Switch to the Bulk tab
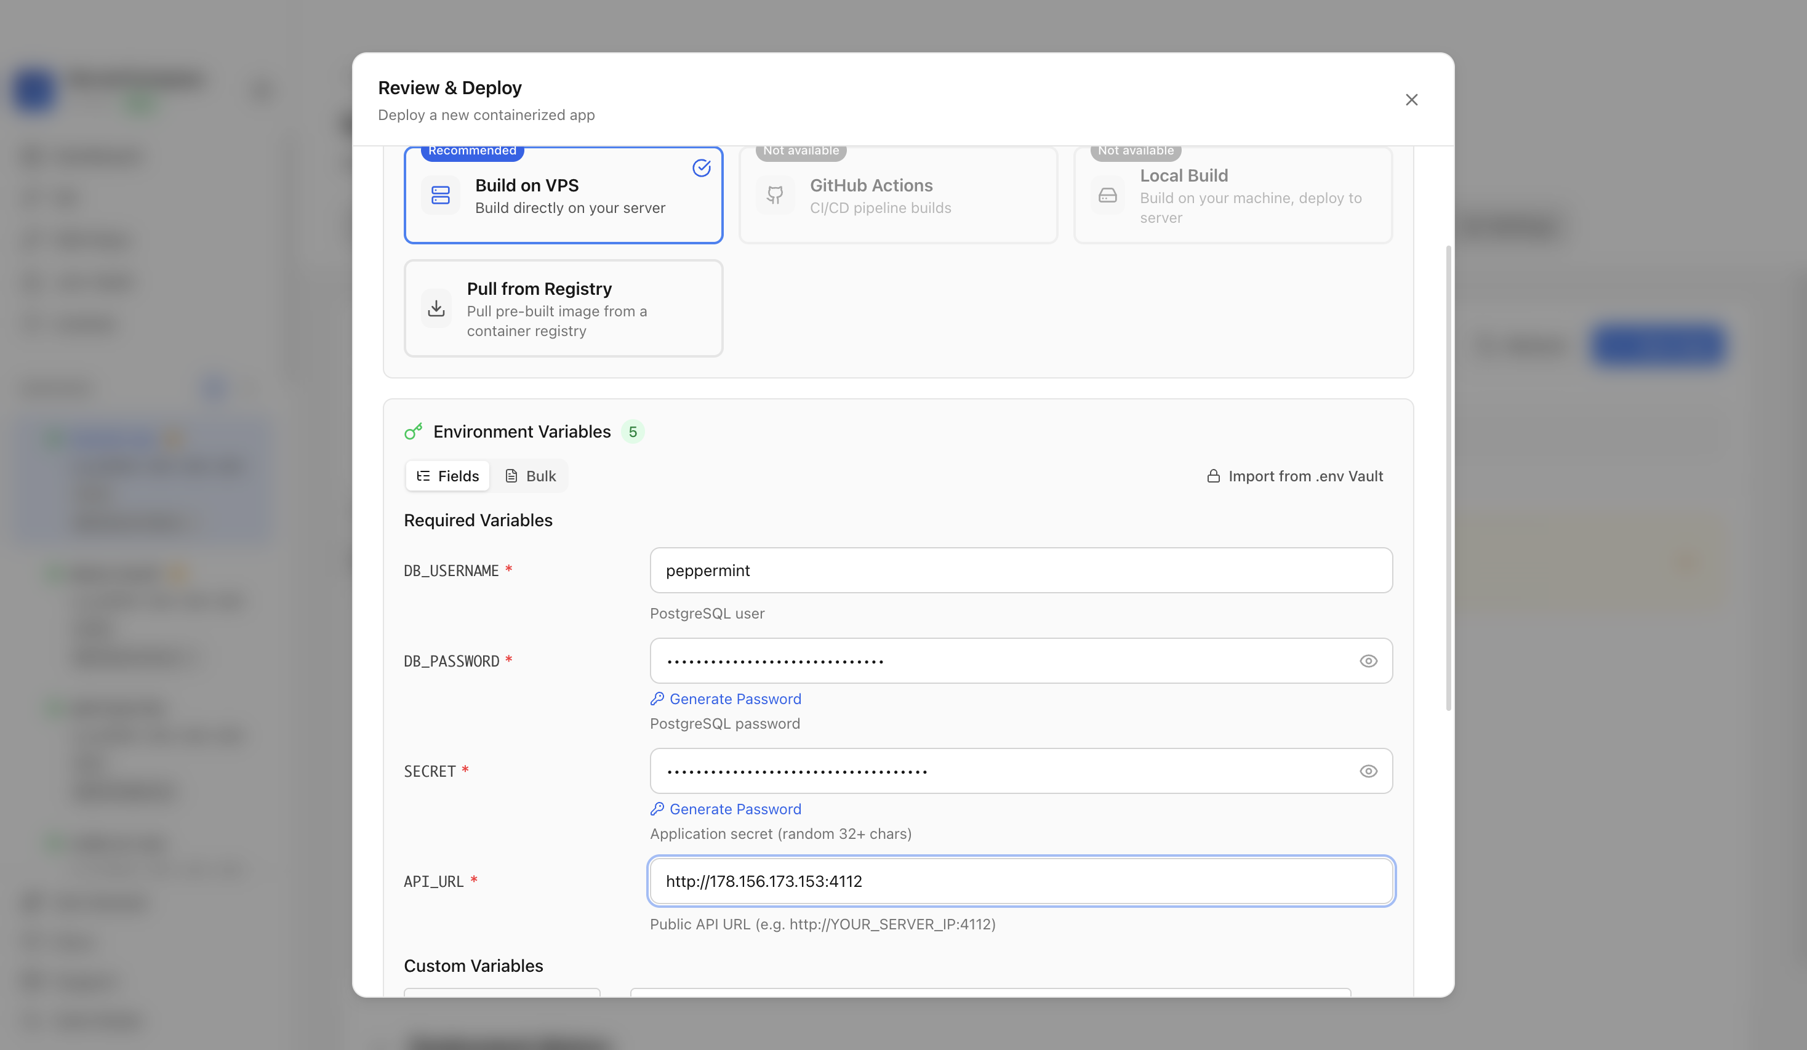 point(531,476)
